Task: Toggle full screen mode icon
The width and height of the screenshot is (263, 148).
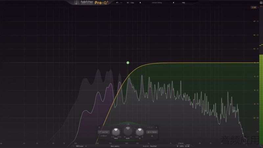Action: [x=261, y=3]
